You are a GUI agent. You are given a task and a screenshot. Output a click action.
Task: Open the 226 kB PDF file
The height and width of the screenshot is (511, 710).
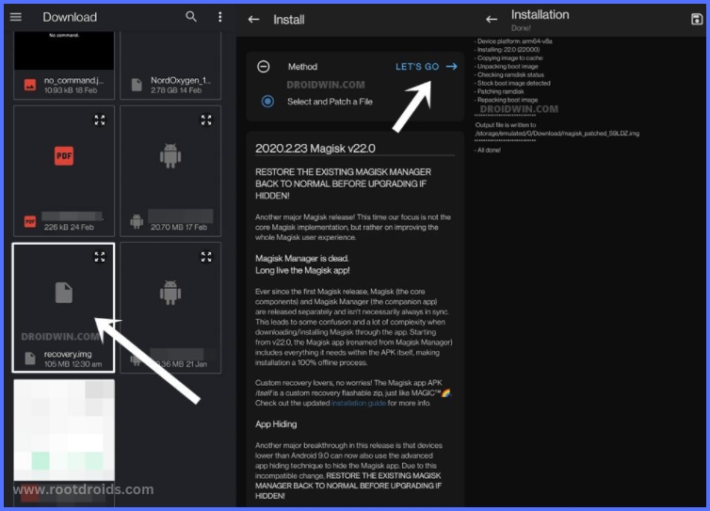(63, 171)
